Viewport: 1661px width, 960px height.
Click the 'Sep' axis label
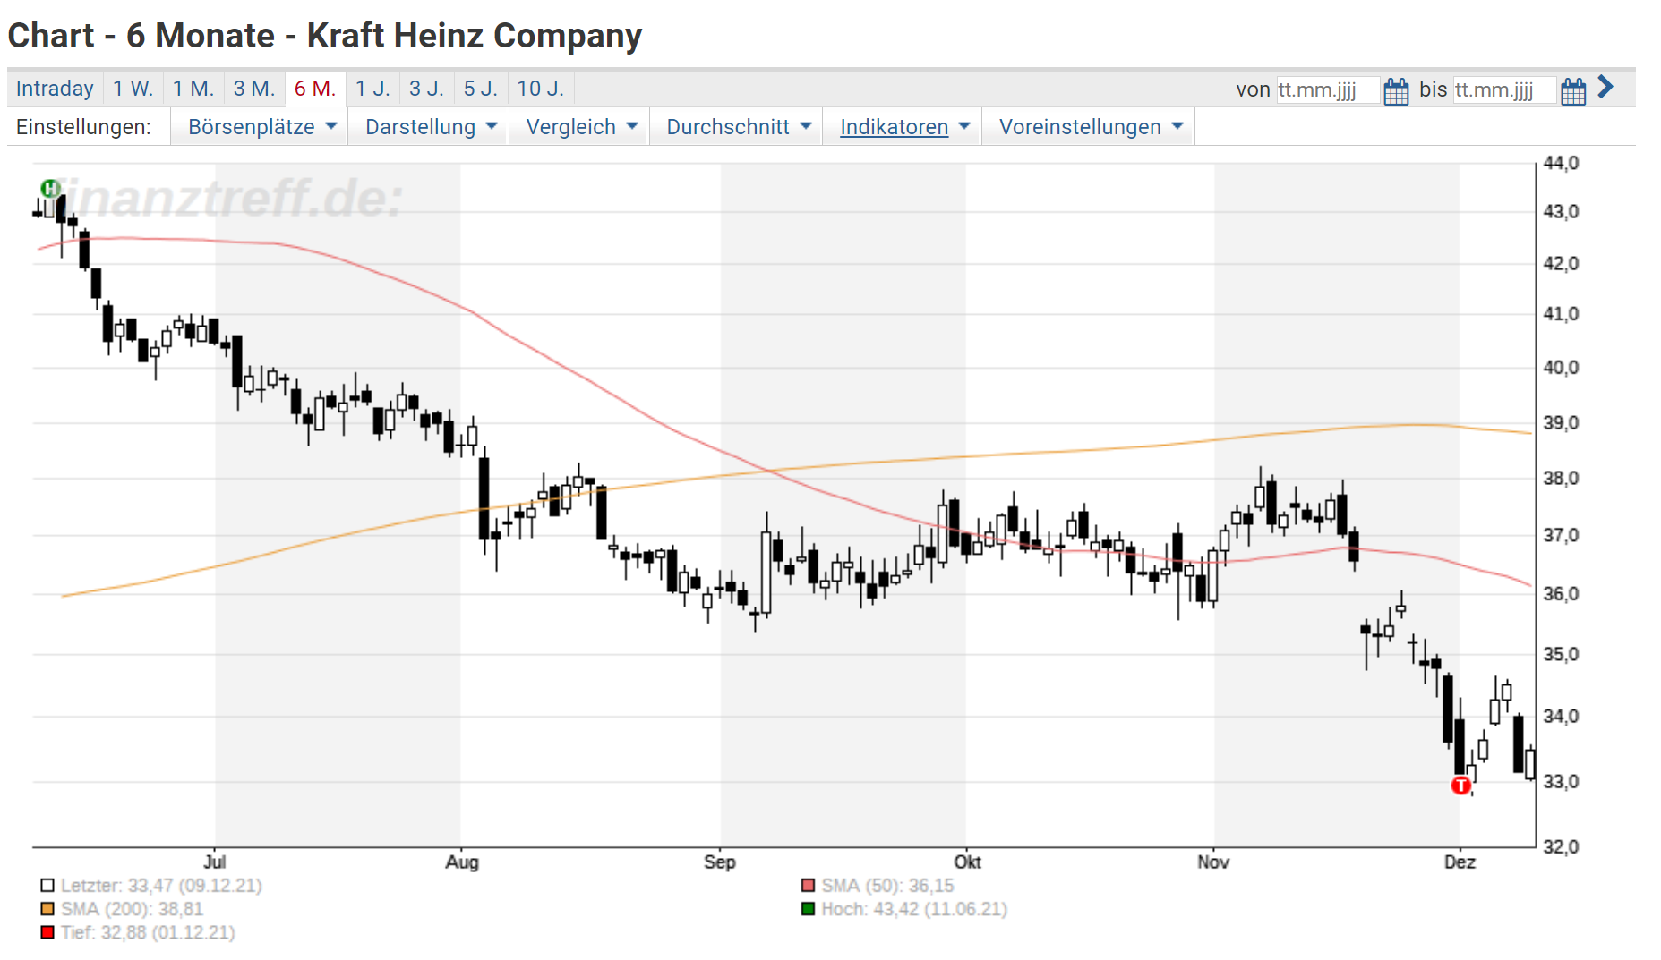coord(720,862)
